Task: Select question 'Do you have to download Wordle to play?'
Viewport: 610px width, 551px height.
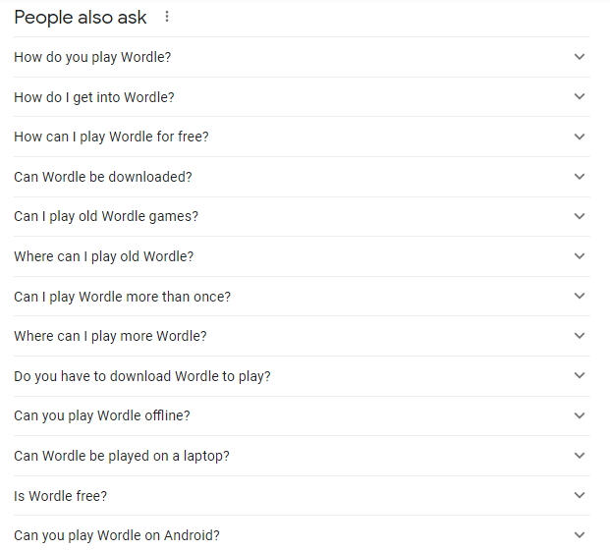Action: click(142, 376)
